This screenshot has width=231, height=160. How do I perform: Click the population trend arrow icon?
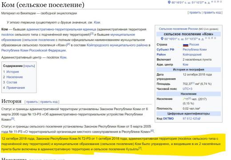184,99
